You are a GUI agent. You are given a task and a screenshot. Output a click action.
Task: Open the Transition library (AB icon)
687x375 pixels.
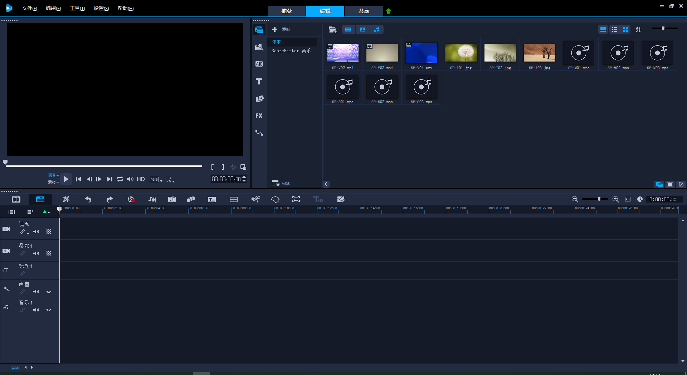(x=259, y=64)
